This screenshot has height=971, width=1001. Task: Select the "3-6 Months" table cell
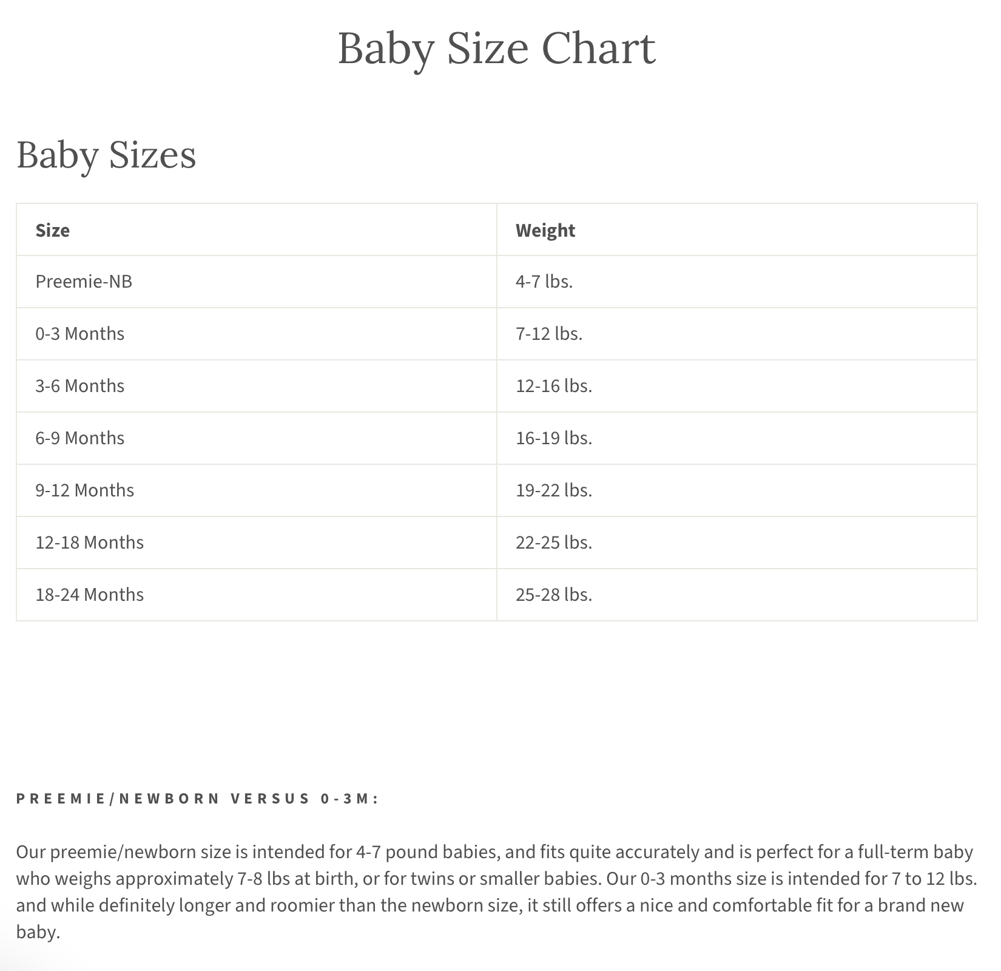pyautogui.click(x=80, y=386)
